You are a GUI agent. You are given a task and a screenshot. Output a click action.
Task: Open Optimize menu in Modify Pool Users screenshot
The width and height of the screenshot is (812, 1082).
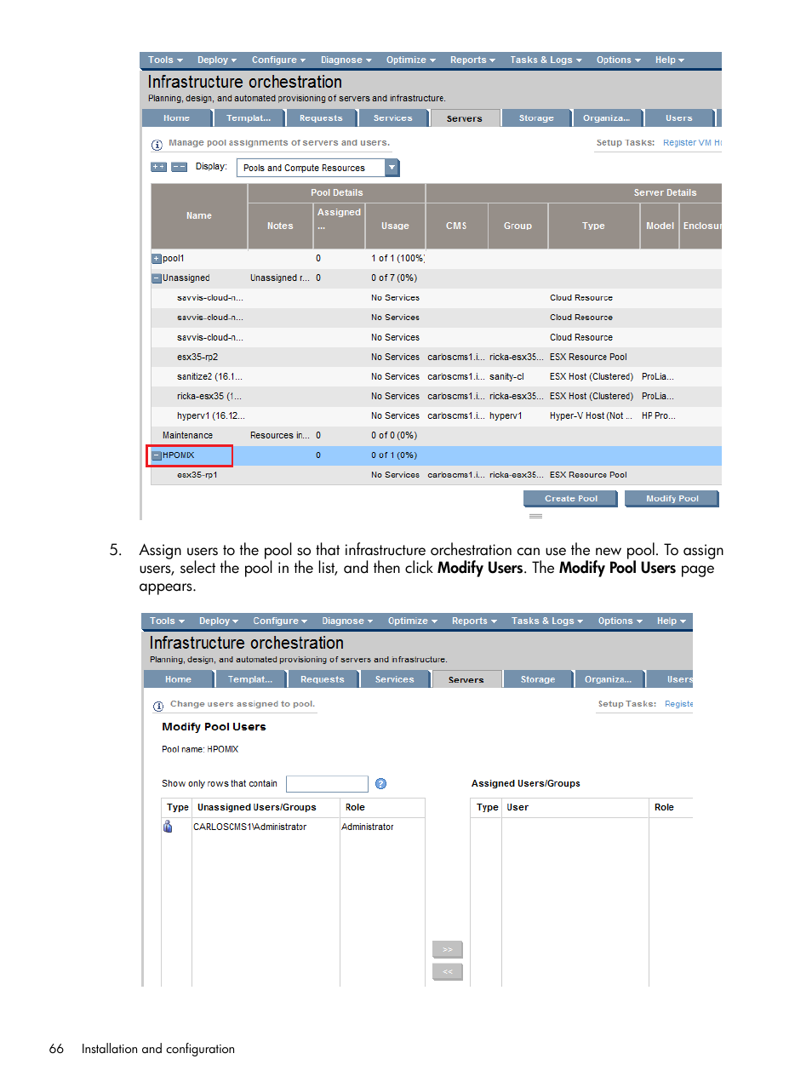412,621
